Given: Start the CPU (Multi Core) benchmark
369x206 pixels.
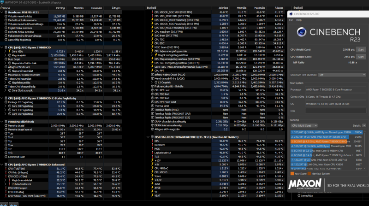Looking at the screenshot, I should pos(361,50).
